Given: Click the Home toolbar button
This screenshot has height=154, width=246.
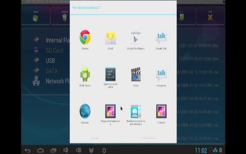Looking at the screenshot, I should pos(36,16).
